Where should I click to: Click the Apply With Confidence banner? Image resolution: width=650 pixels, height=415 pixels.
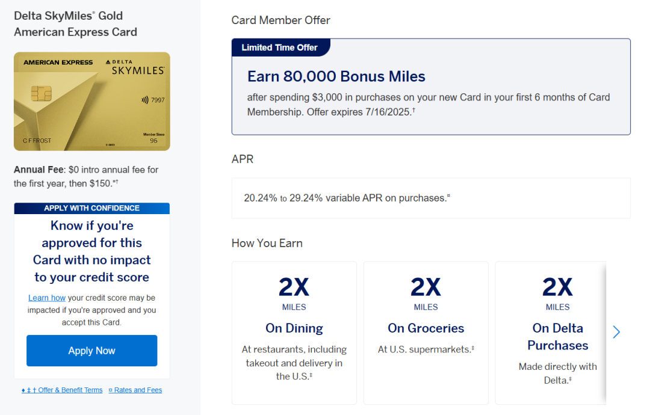[x=91, y=208]
